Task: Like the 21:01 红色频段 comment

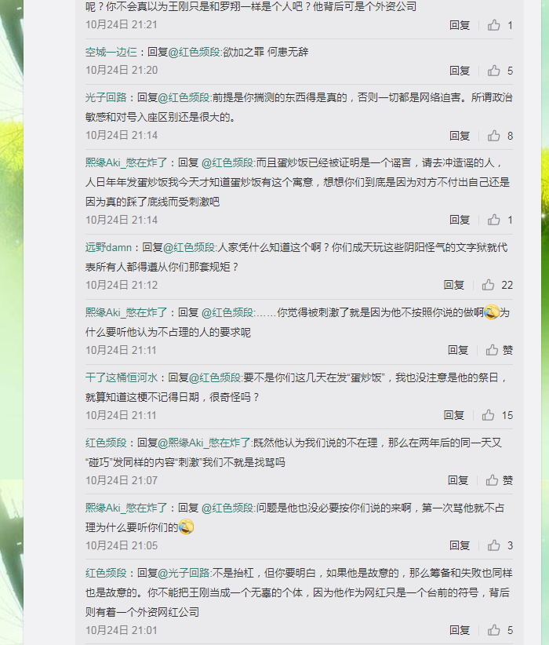Action: pos(494,630)
